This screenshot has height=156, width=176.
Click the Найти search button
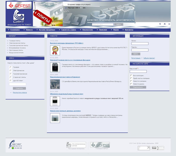[119, 24]
